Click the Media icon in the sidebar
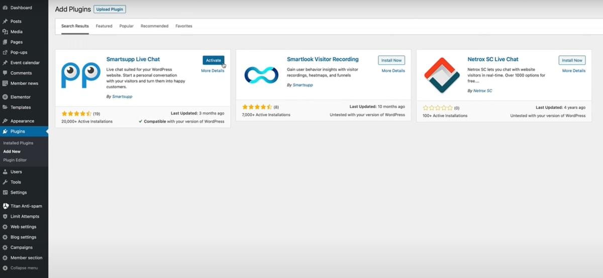This screenshot has height=278, width=603. (x=5, y=32)
